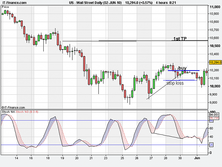Screen dimensions: 222x167
Task: Click the 'US - Wall Street Daily (02-JUN-10)' title
Action: 96,3
